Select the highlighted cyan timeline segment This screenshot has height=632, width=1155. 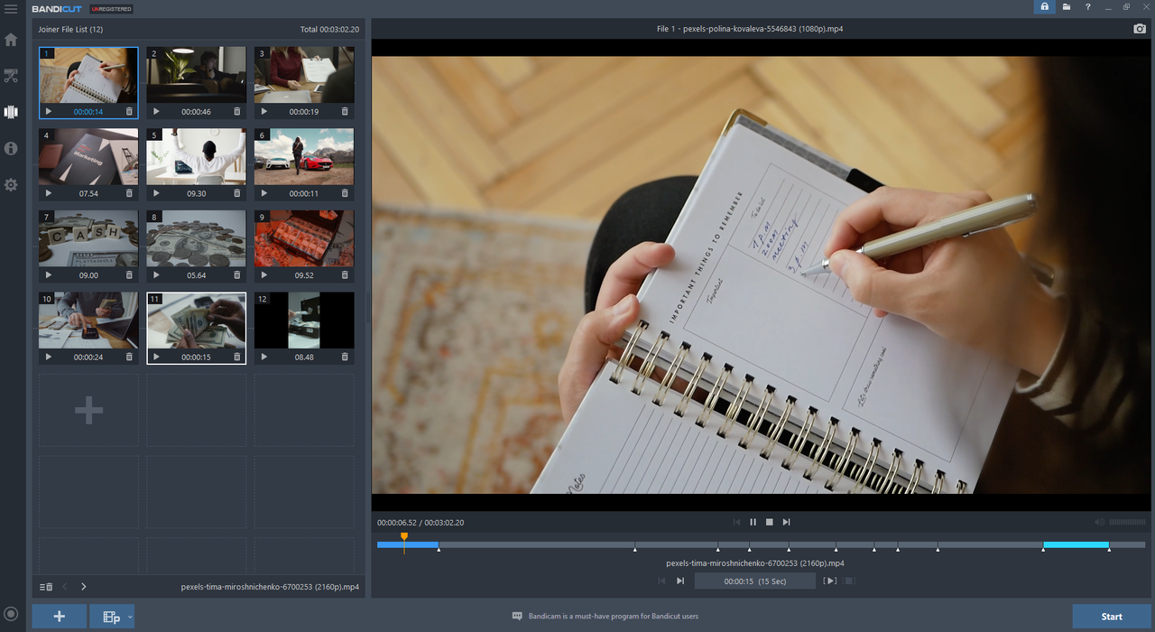(x=1076, y=544)
